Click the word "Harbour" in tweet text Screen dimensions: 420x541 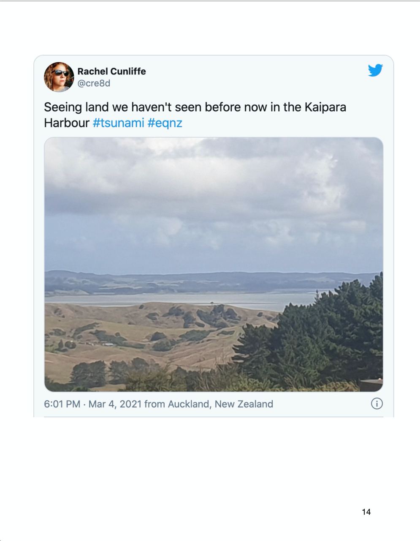click(66, 123)
